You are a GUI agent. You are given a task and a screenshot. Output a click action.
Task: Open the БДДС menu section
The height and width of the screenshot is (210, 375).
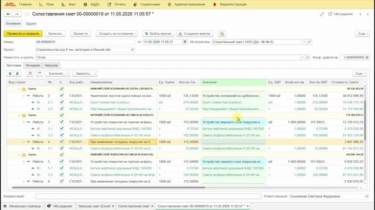(x=92, y=4)
